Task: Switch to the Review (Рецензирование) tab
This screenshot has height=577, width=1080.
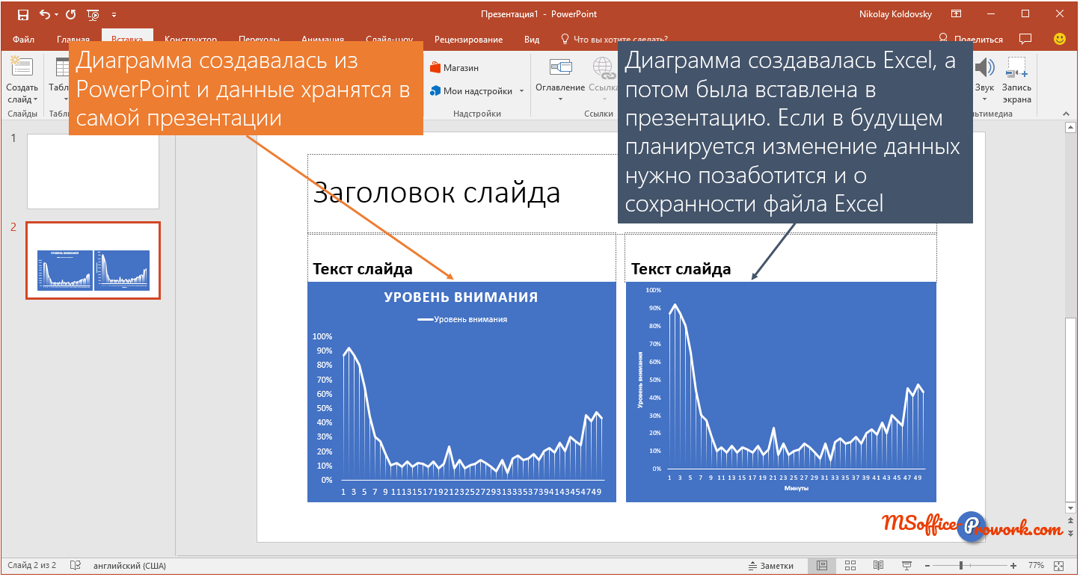Action: [468, 40]
